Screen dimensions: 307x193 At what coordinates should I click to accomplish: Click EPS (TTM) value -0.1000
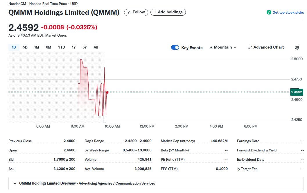click(x=221, y=169)
